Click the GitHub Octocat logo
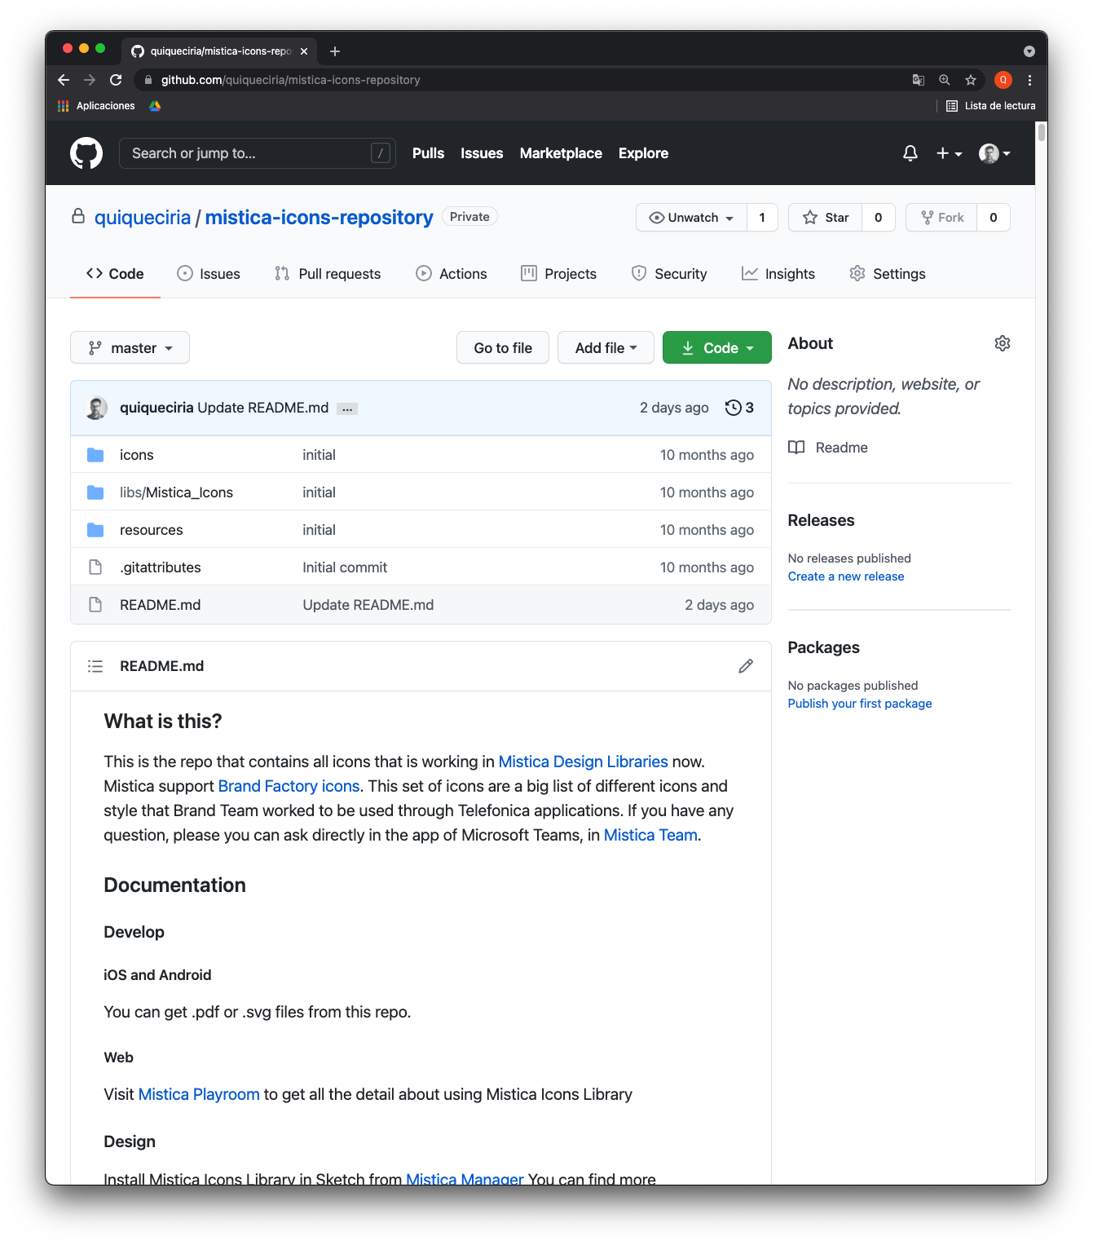The height and width of the screenshot is (1245, 1093). (x=86, y=153)
